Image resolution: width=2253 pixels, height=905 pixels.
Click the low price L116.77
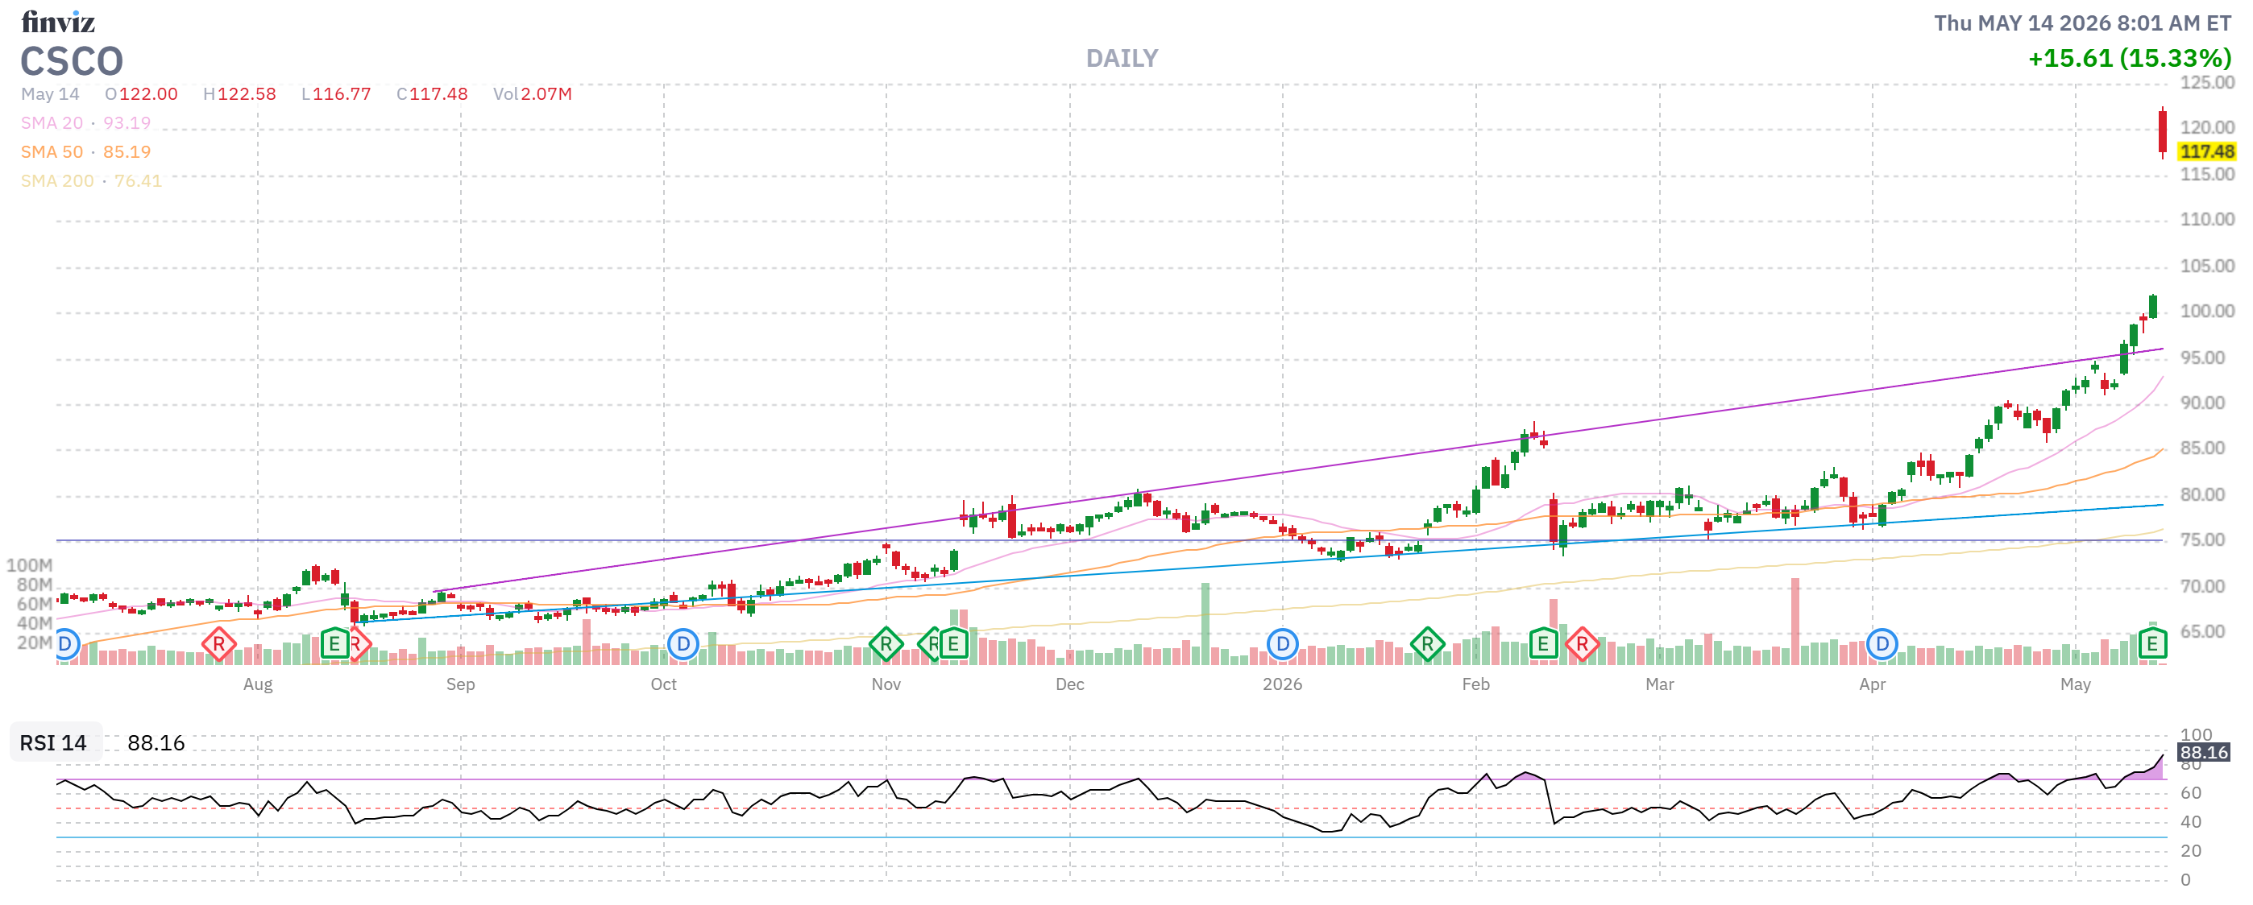336,94
